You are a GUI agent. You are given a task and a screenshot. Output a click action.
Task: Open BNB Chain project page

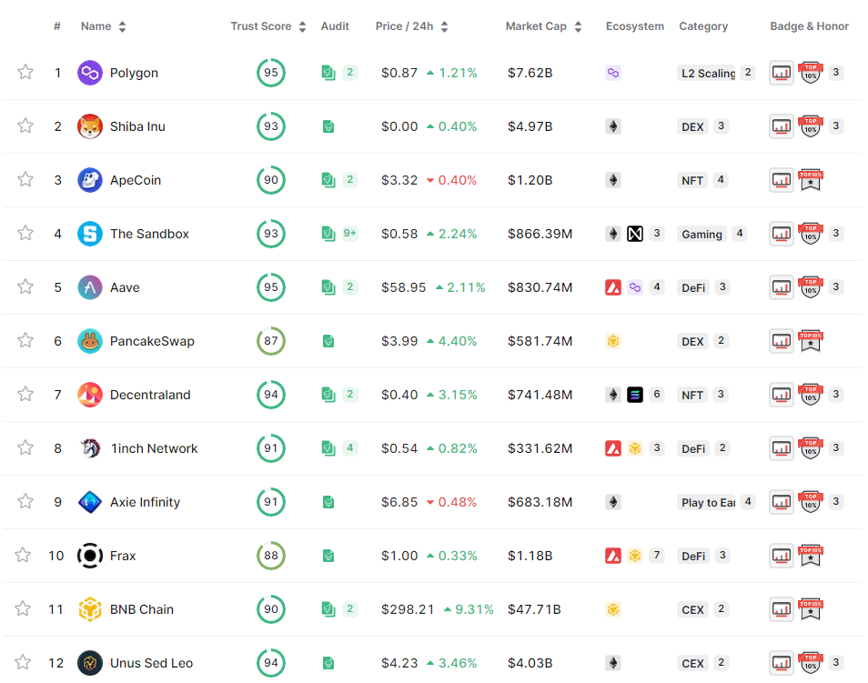pyautogui.click(x=142, y=609)
